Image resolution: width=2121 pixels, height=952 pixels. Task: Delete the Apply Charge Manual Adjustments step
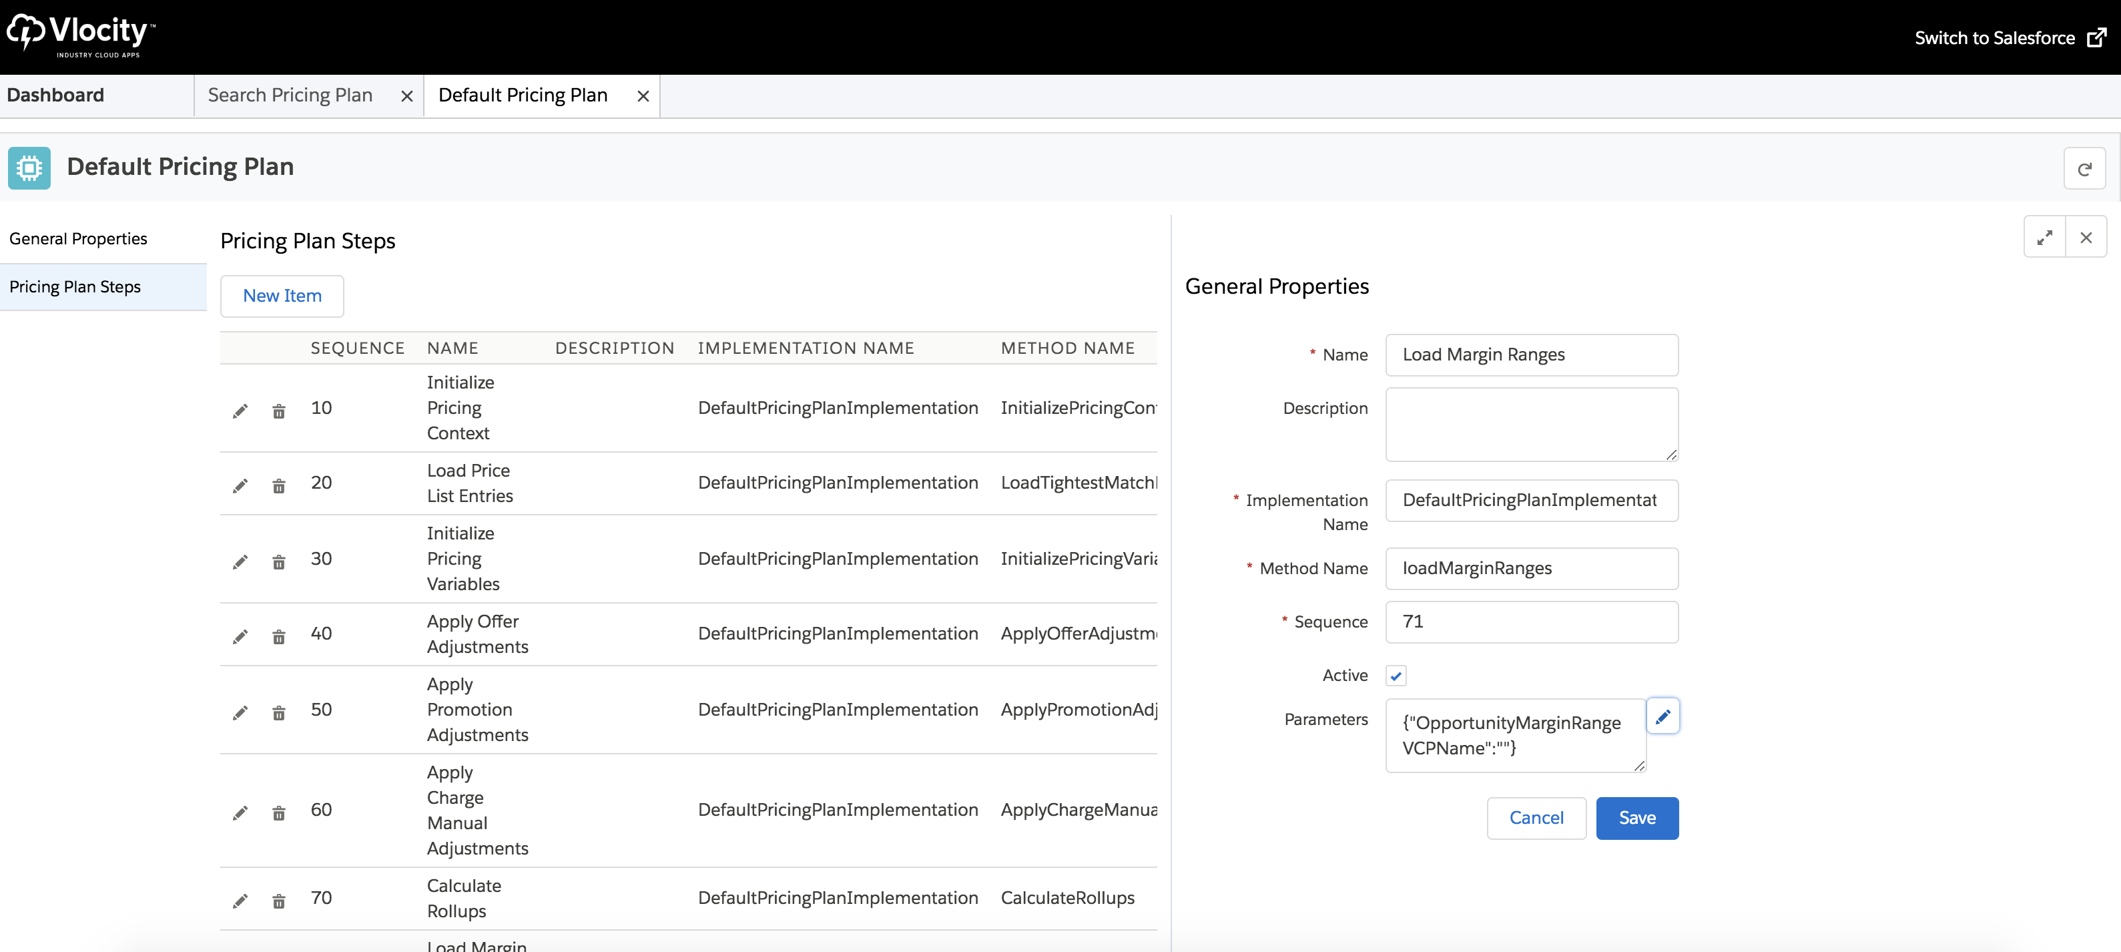[x=279, y=813]
